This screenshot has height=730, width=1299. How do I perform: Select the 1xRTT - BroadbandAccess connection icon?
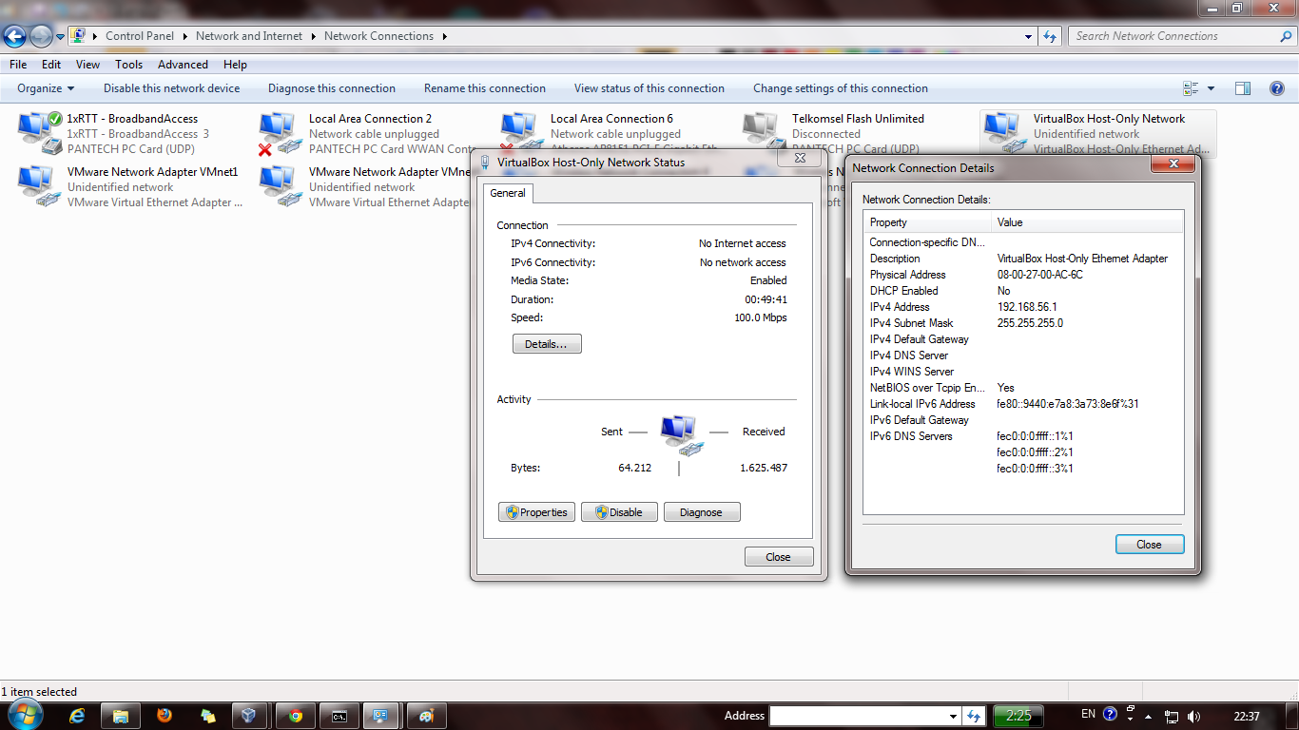41,133
